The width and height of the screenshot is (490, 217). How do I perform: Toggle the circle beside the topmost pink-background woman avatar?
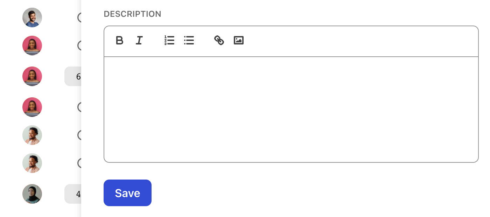pyautogui.click(x=79, y=45)
